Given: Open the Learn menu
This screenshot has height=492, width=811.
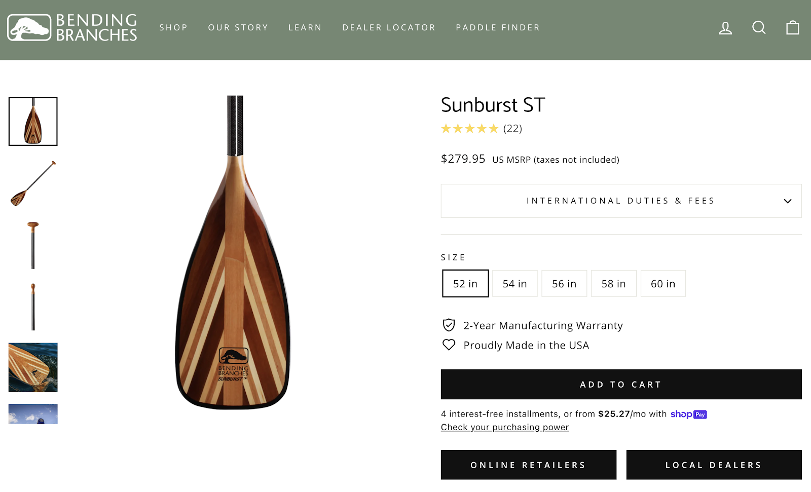Looking at the screenshot, I should click(305, 27).
